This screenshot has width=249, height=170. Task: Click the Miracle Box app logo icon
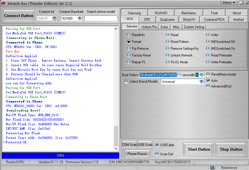point(3,3)
